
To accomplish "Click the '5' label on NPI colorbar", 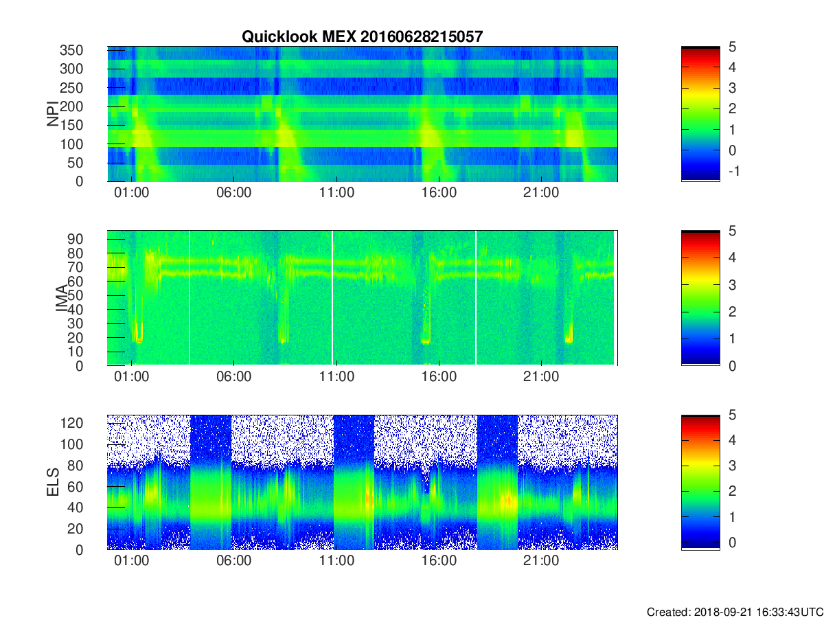I will click(733, 47).
